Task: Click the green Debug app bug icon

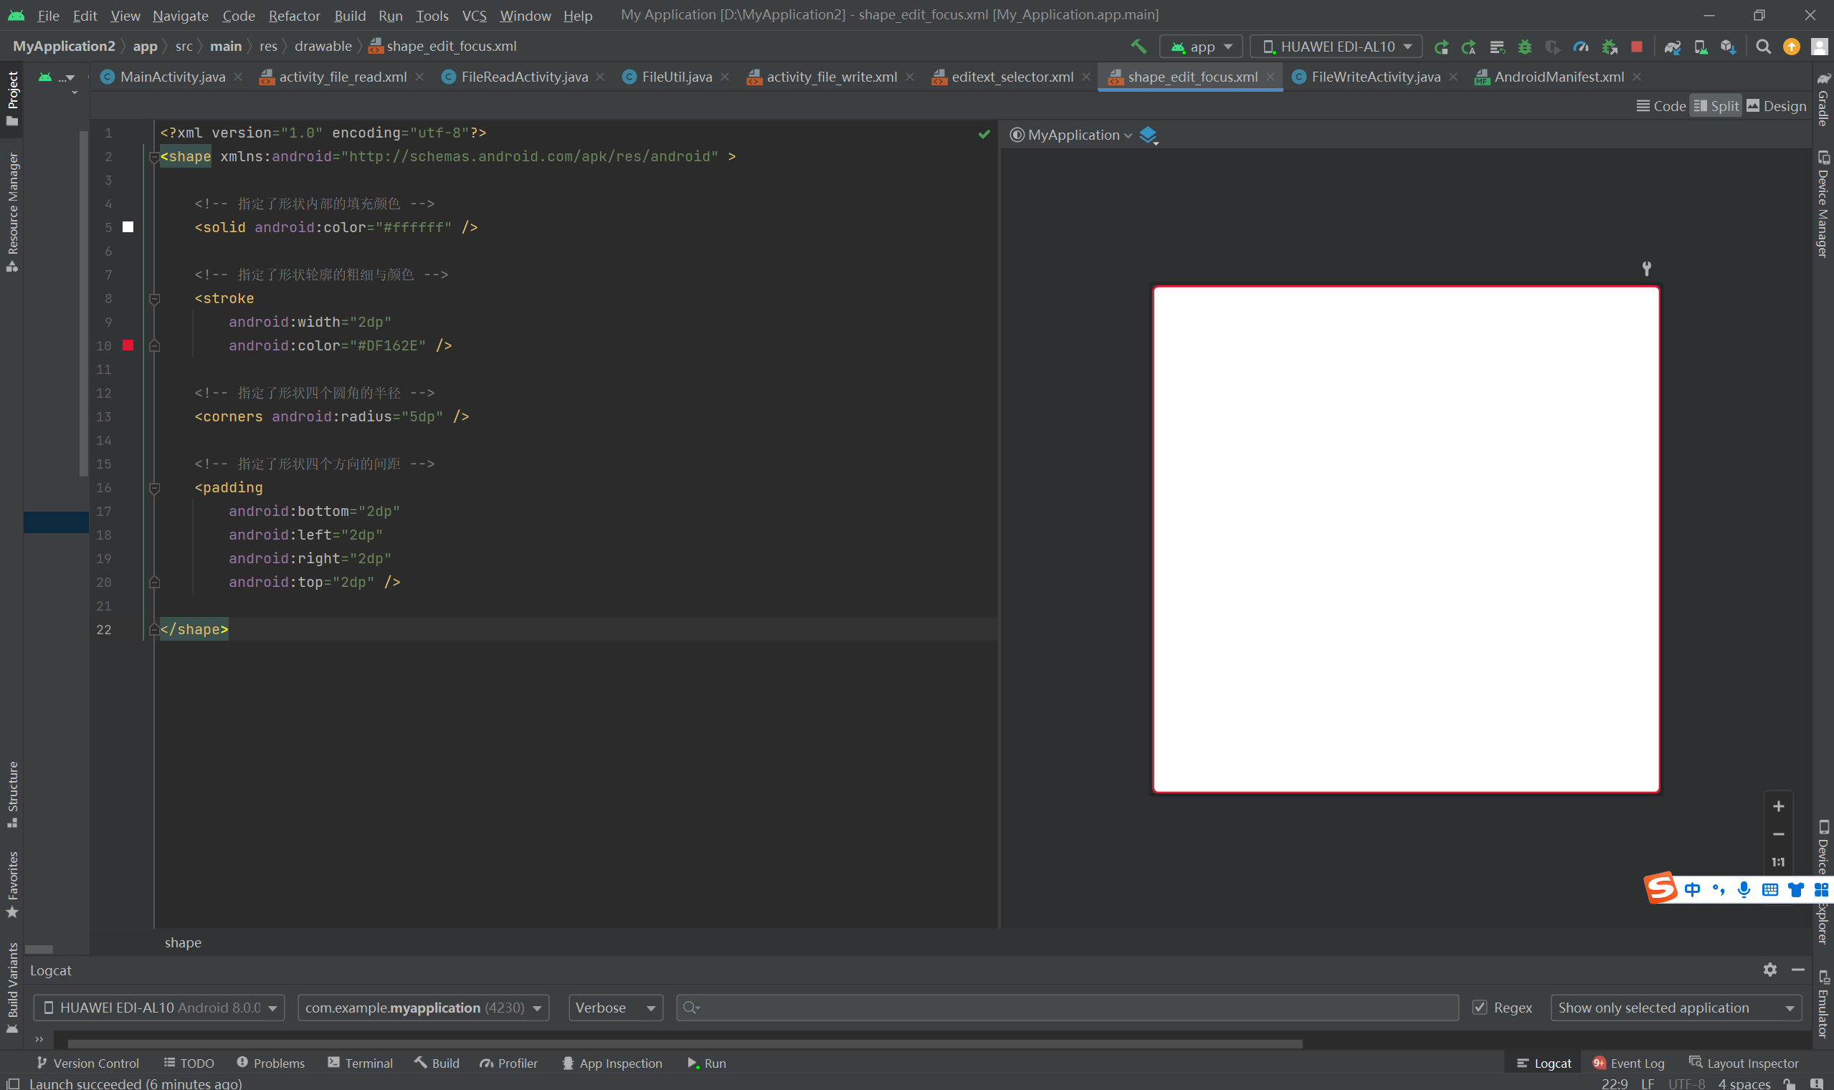Action: pos(1525,47)
